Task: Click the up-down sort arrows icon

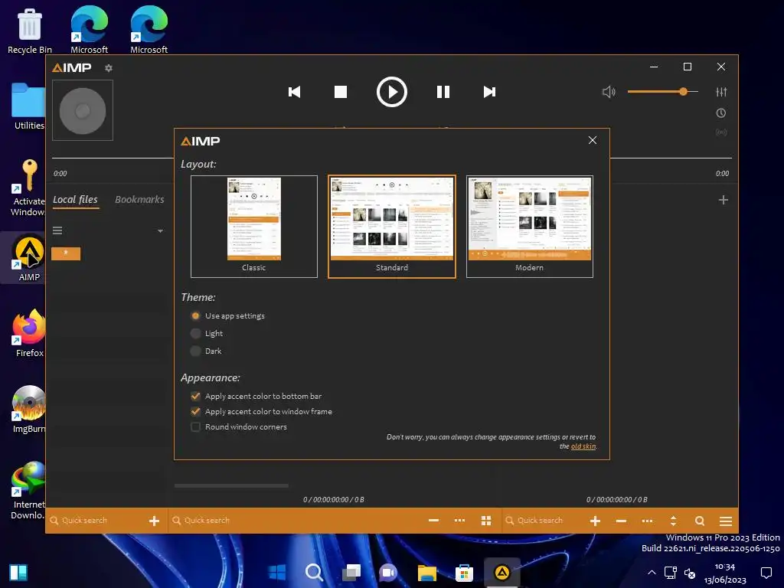Action: [x=673, y=521]
